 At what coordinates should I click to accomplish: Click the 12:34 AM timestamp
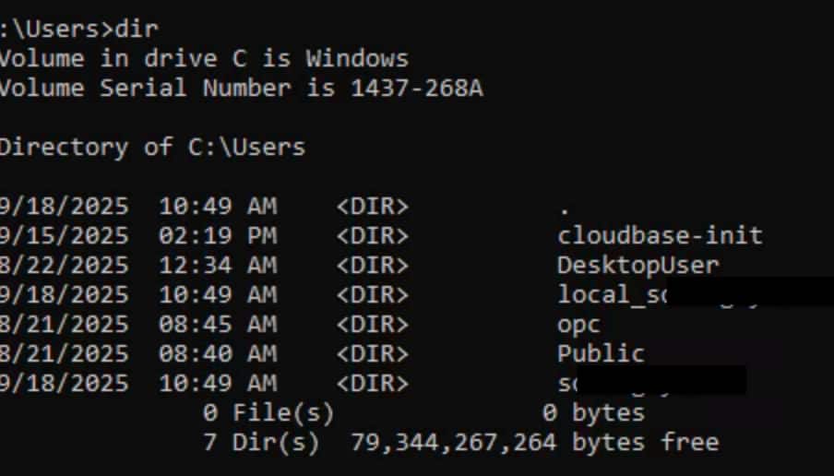point(217,265)
